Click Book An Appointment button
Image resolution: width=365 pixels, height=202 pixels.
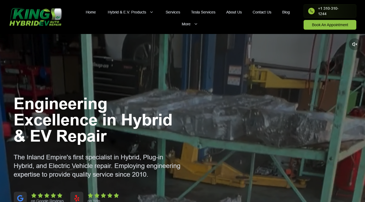330,25
